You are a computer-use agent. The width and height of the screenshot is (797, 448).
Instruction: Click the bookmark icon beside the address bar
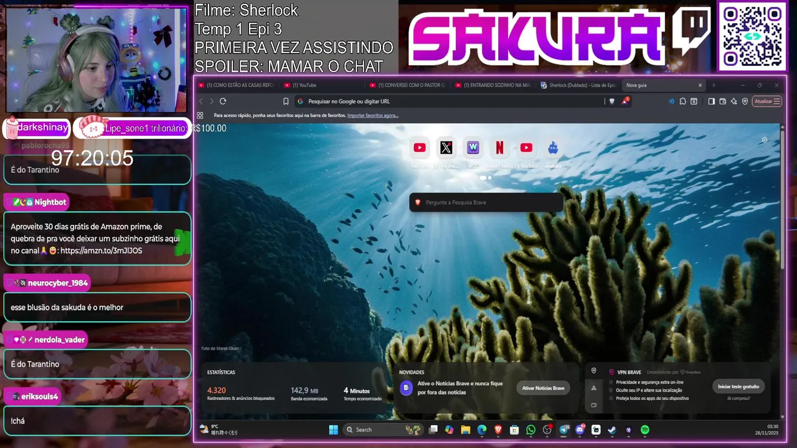[x=286, y=101]
